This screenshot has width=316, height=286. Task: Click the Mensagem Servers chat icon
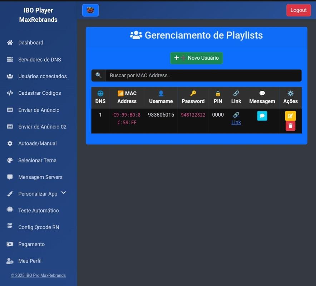point(10,177)
